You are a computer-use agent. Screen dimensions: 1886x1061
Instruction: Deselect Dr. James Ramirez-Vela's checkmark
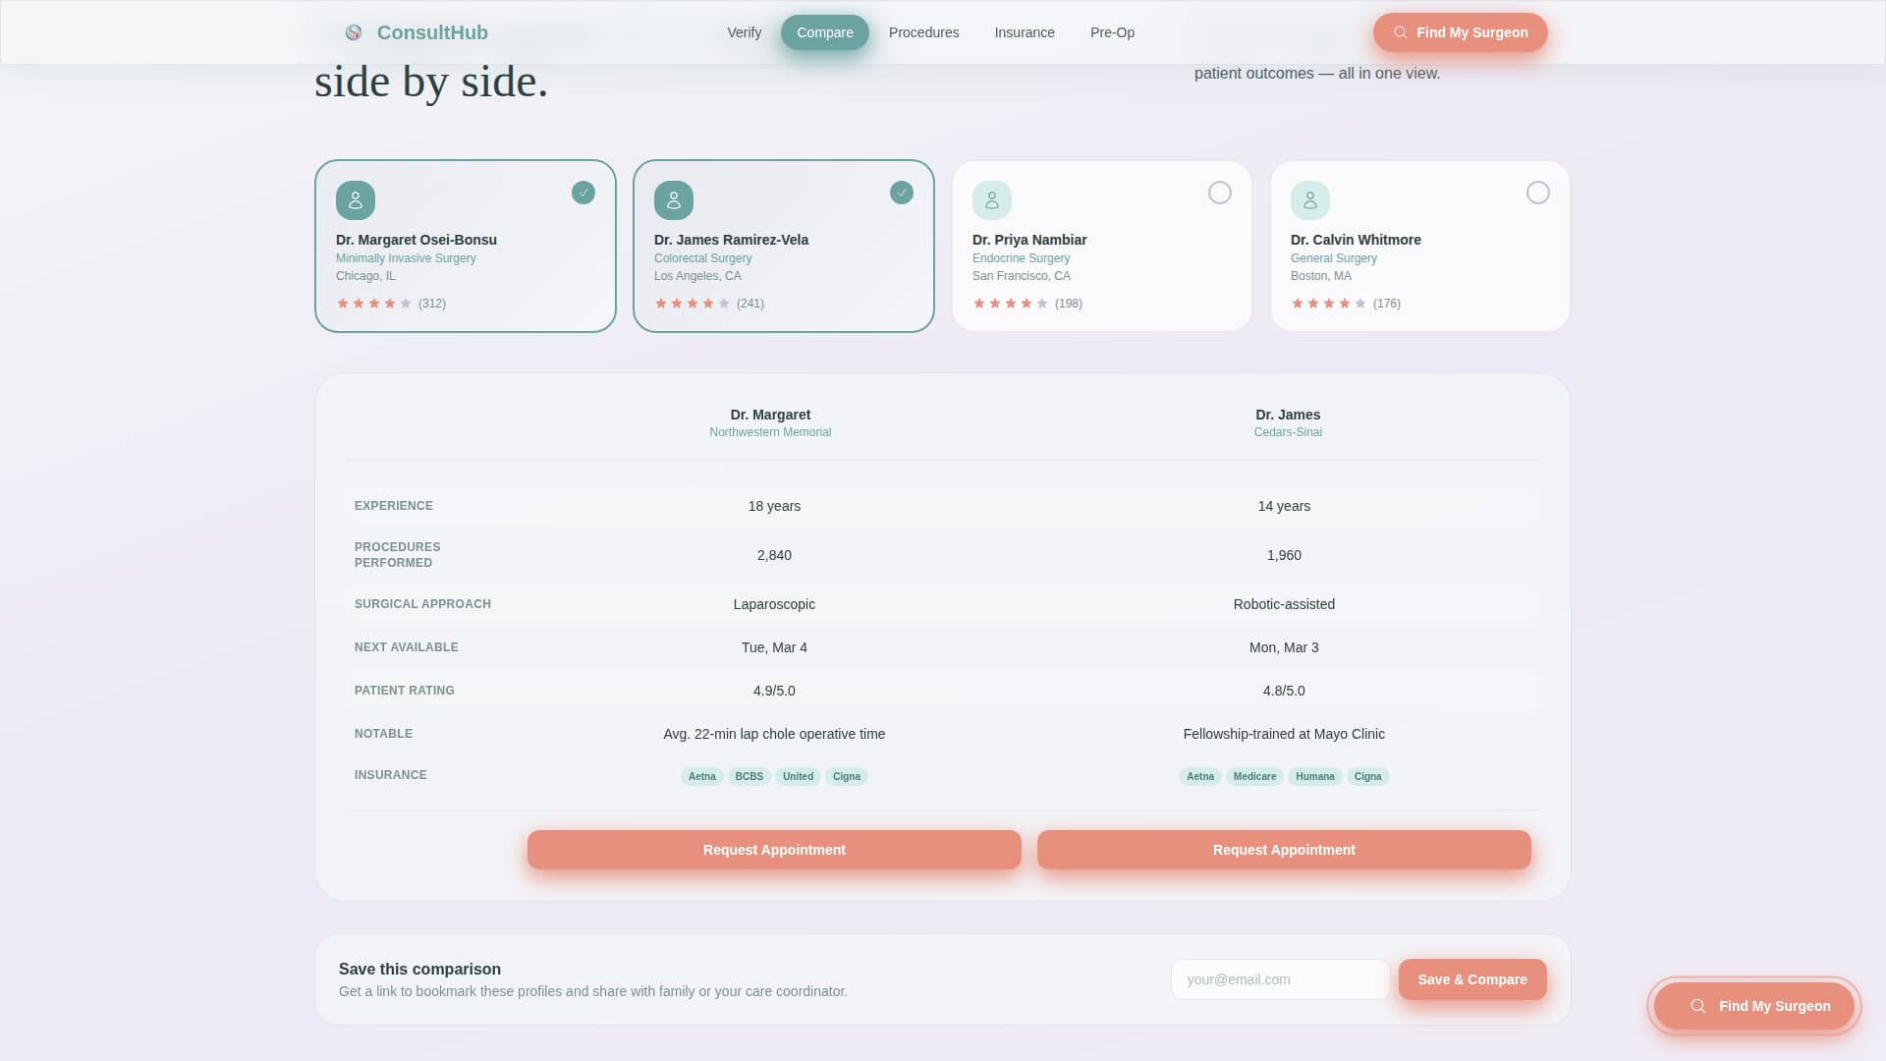902,193
